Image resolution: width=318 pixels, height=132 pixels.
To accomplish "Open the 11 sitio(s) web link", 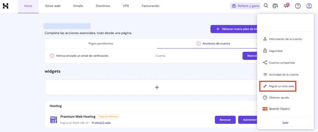I will pos(101,123).
